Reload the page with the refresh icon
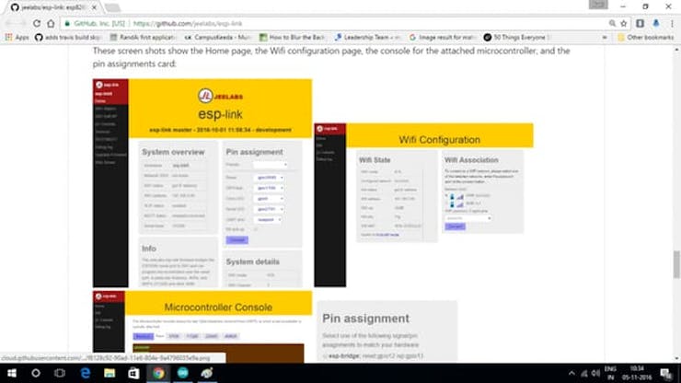The height and width of the screenshot is (383, 681). point(37,23)
